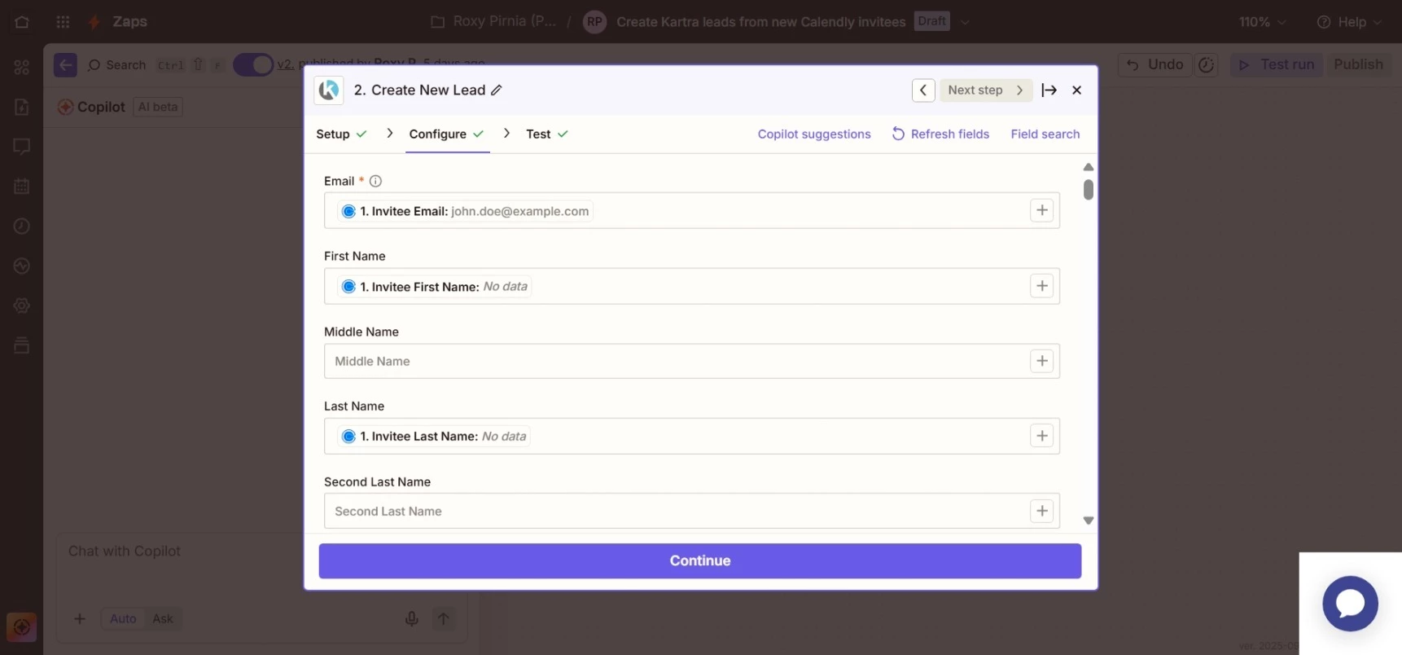Screen dimensions: 1402x655
Task: Open the calendar icon in left sidebar
Action: 22,186
